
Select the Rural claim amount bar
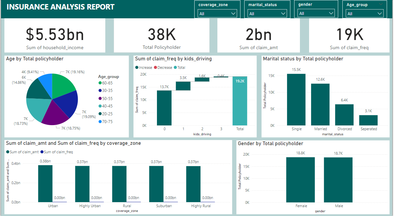pos(119,184)
